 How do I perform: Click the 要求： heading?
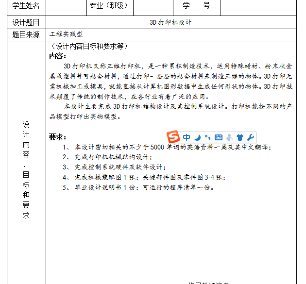(58, 137)
